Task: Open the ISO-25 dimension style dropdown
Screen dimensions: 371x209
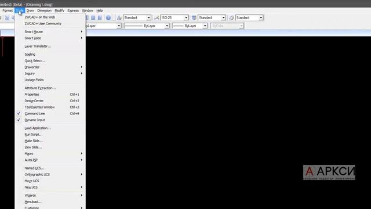Action: pos(186,18)
